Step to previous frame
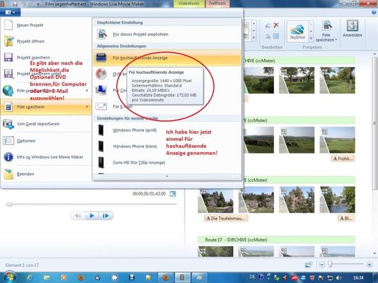Viewport: 378px width, 283px height. coord(78,216)
